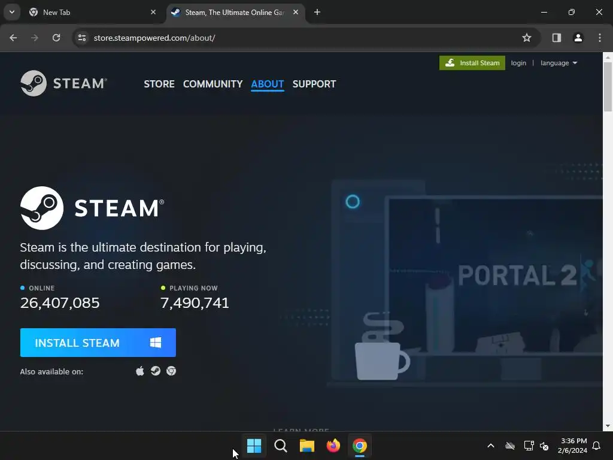The height and width of the screenshot is (460, 613).
Task: Open the STORE menu
Action: pos(159,84)
